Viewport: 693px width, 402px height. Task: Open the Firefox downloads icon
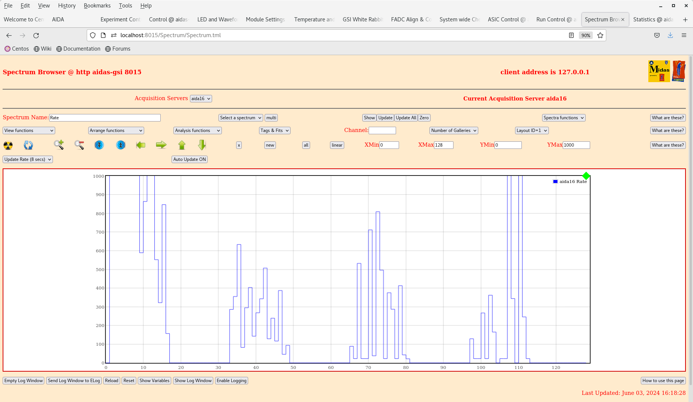pos(670,35)
